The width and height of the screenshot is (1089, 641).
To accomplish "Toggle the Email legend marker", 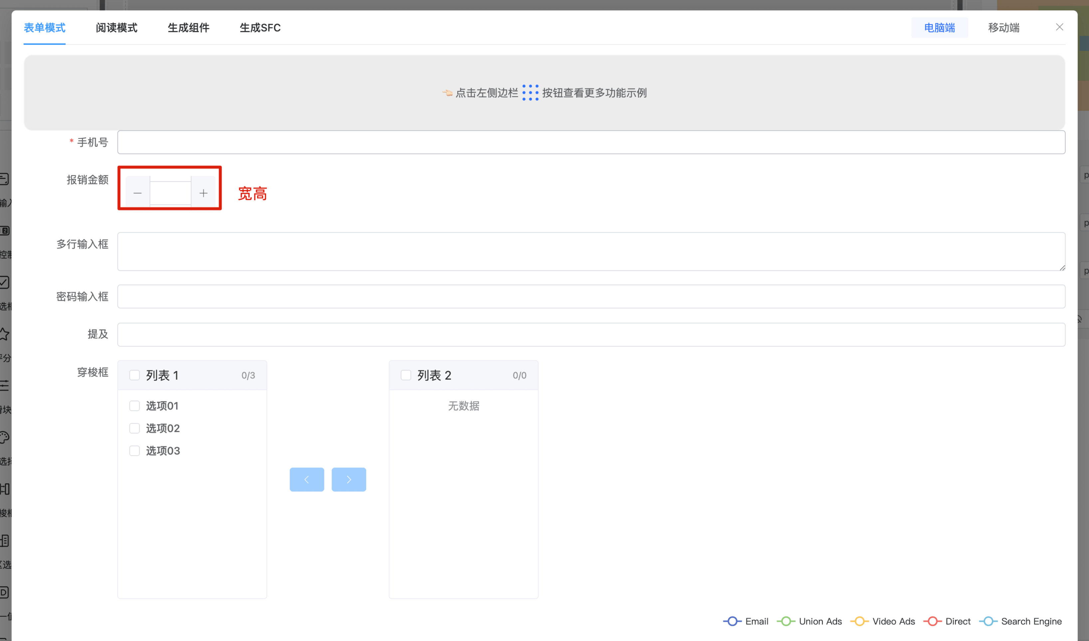I will (732, 621).
